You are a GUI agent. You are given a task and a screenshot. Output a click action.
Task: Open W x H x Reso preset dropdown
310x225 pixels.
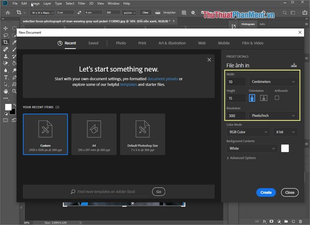coord(43,13)
